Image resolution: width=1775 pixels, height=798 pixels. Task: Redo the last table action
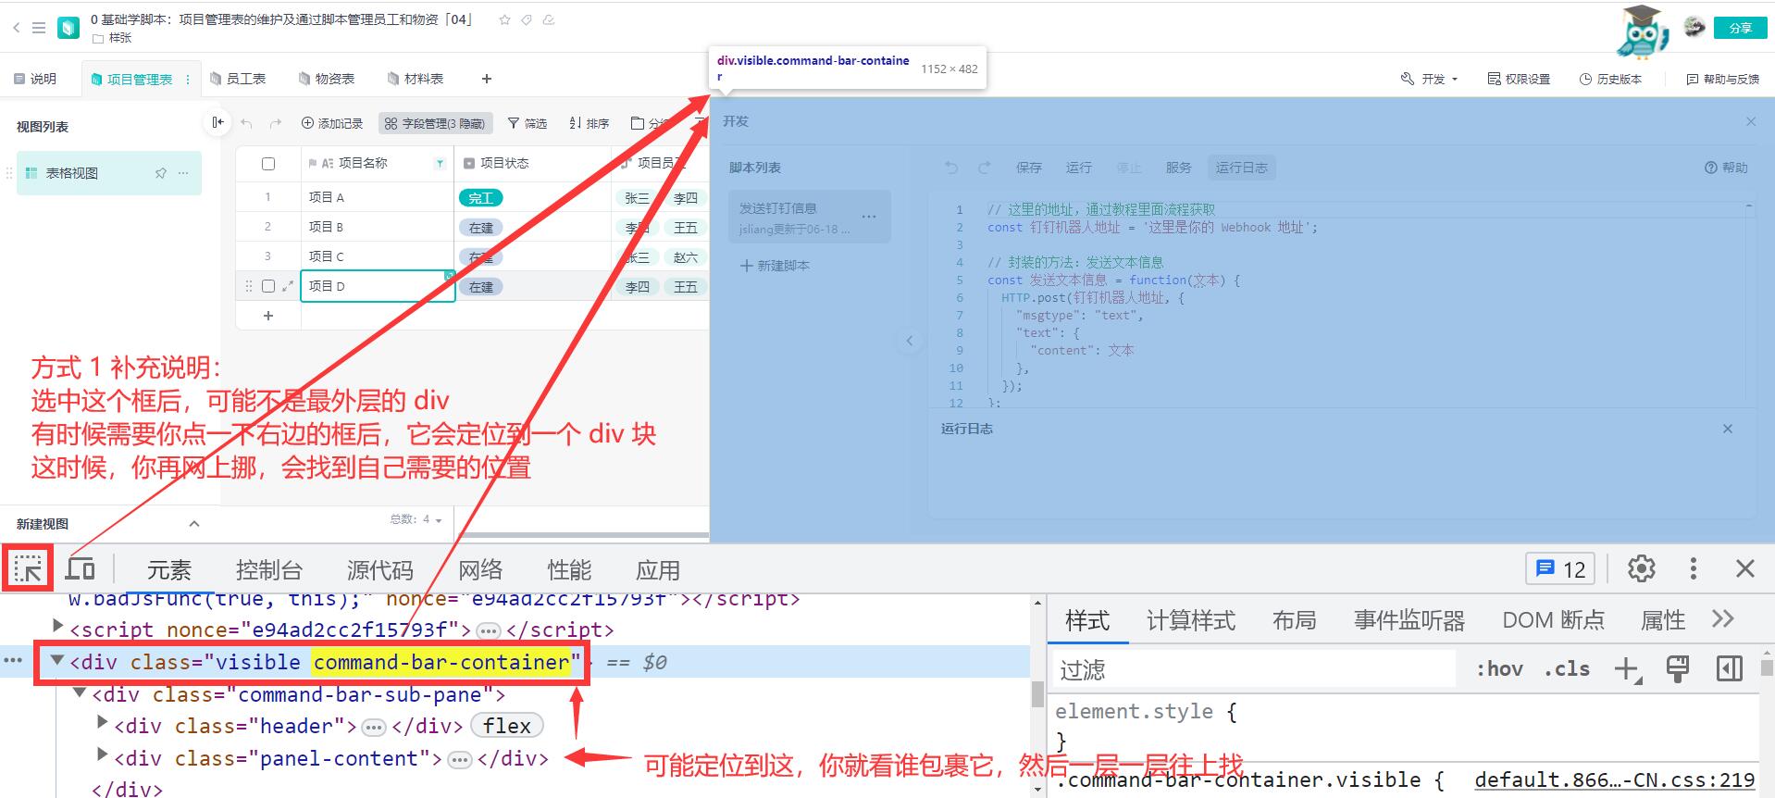pos(275,123)
